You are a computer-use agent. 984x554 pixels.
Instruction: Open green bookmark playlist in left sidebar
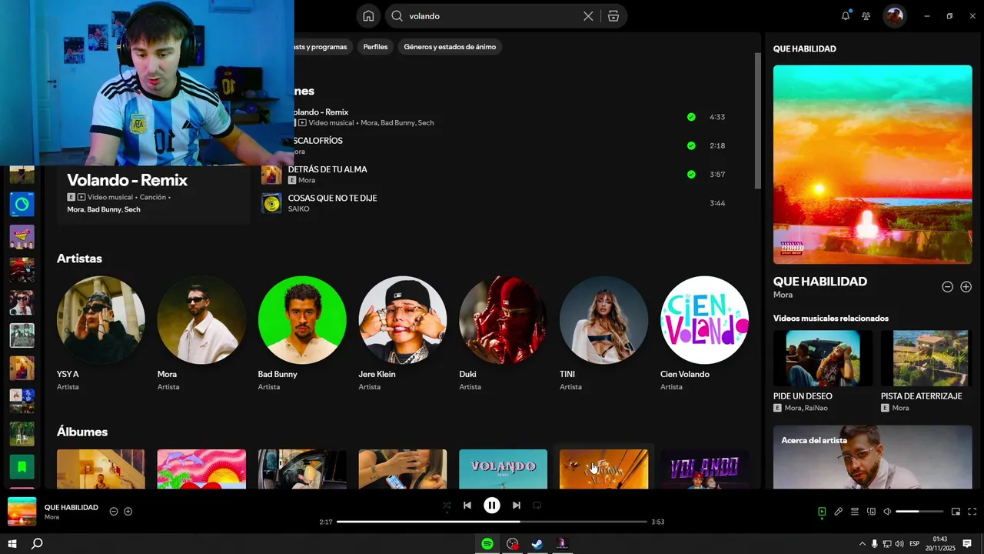coord(22,466)
